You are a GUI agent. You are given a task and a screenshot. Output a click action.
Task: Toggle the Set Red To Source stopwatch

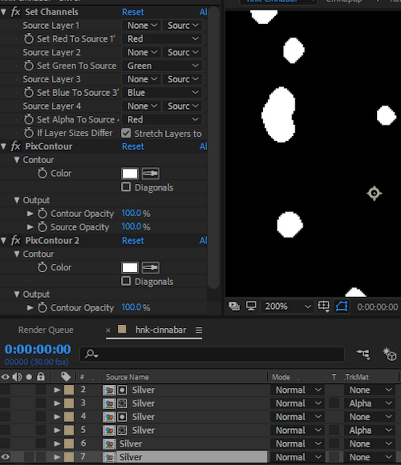pyautogui.click(x=29, y=39)
